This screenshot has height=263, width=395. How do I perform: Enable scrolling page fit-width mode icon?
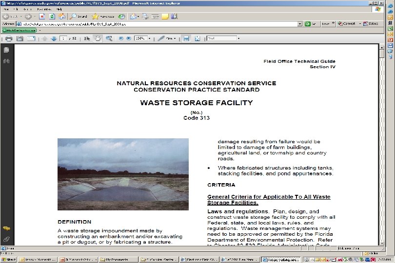(x=186, y=38)
